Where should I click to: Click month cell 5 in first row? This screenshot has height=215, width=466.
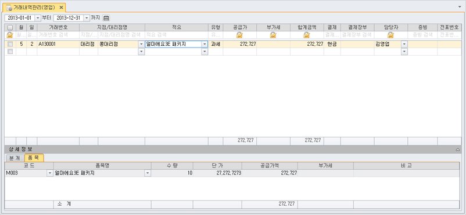(x=21, y=44)
